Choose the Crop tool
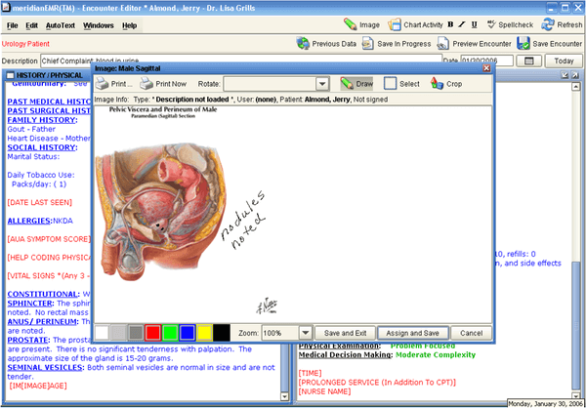Image resolution: width=586 pixels, height=408 pixels. click(446, 85)
